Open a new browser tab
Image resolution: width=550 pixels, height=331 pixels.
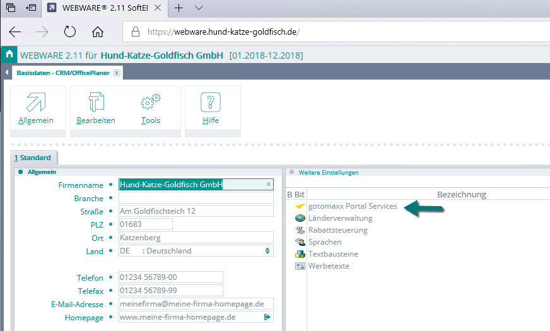point(179,8)
